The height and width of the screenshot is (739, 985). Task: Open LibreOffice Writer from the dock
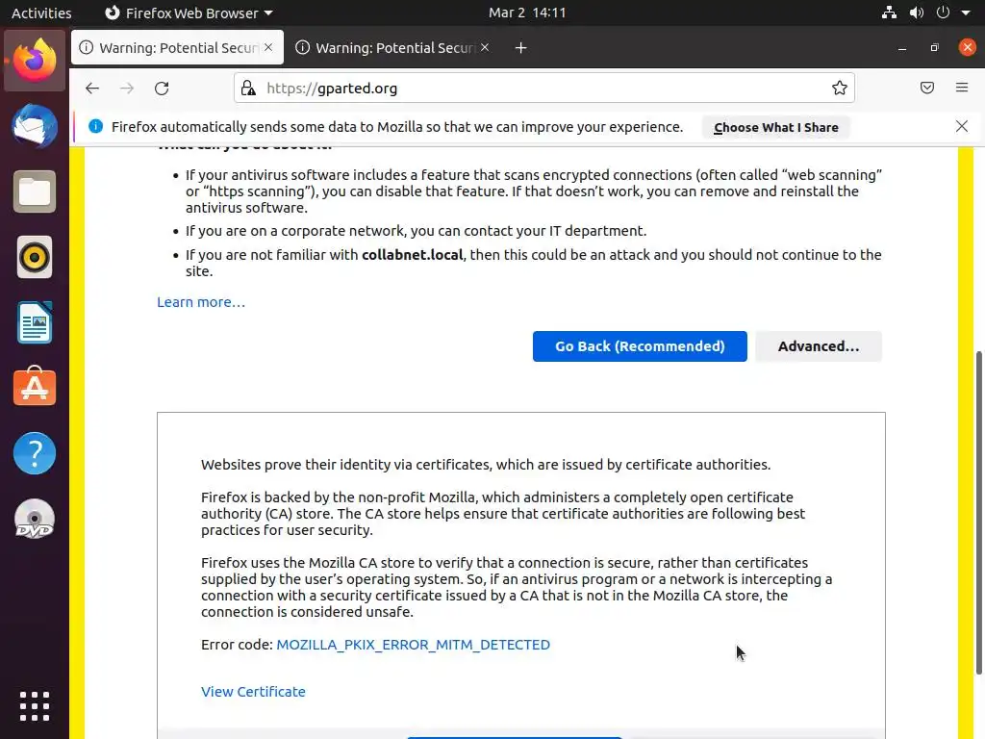[35, 322]
